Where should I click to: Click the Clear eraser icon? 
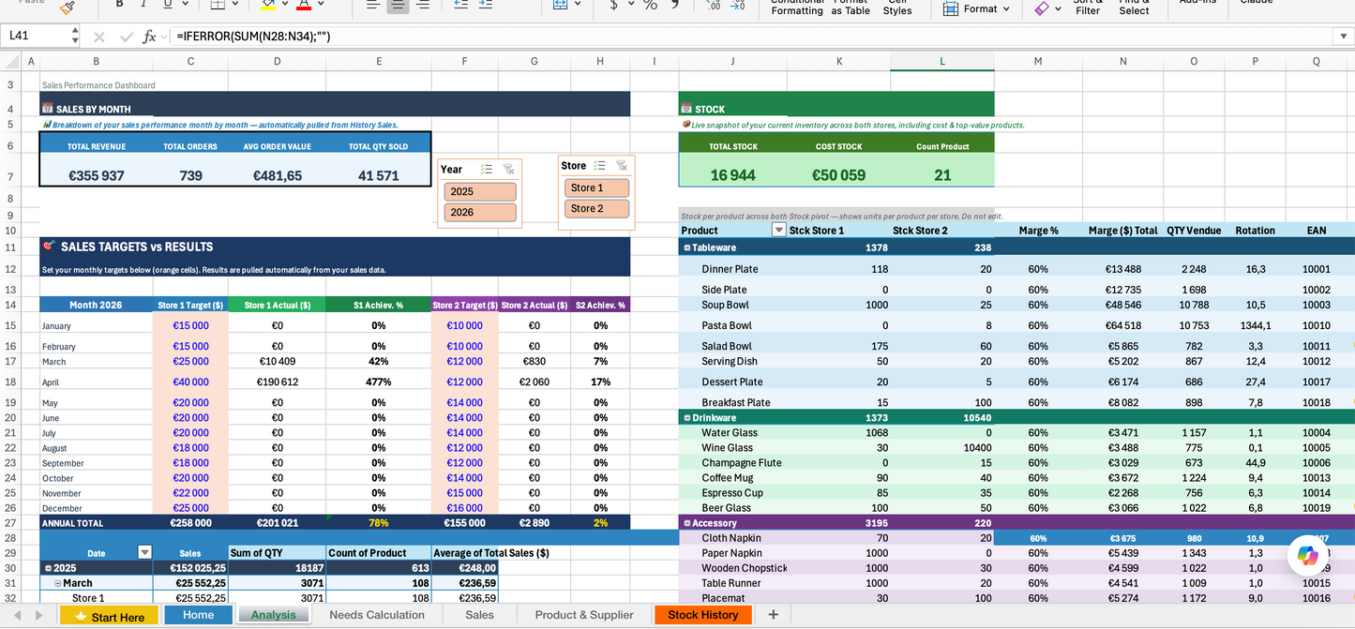[x=1042, y=7]
